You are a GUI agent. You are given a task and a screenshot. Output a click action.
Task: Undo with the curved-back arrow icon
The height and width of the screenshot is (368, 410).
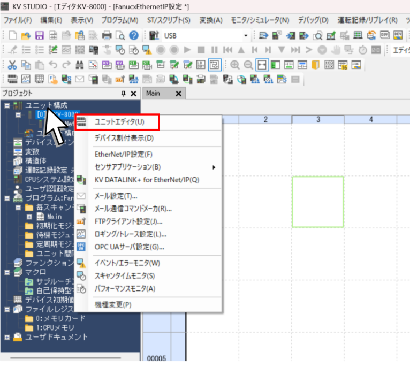click(53, 65)
